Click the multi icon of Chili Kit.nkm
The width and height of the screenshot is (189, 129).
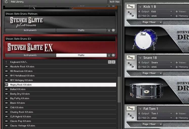click(x=6, y=107)
